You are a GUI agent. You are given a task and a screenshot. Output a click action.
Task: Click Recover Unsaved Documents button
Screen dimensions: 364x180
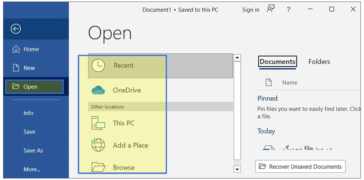tap(300, 166)
